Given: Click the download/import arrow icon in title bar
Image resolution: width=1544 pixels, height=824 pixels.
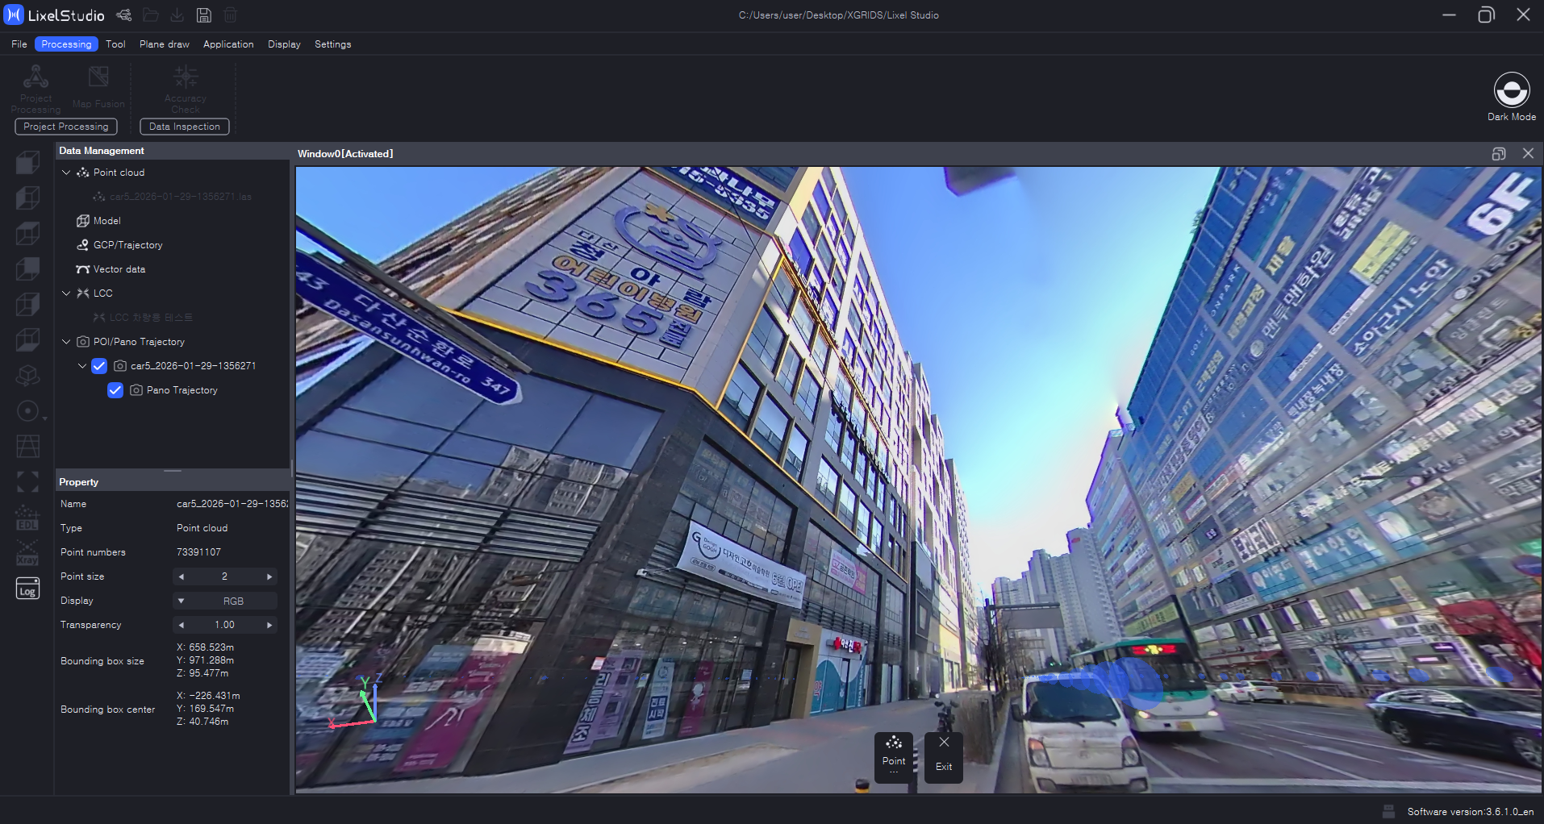Looking at the screenshot, I should [x=177, y=15].
